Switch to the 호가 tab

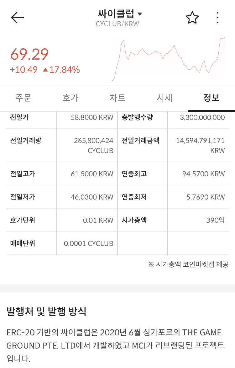[70, 98]
